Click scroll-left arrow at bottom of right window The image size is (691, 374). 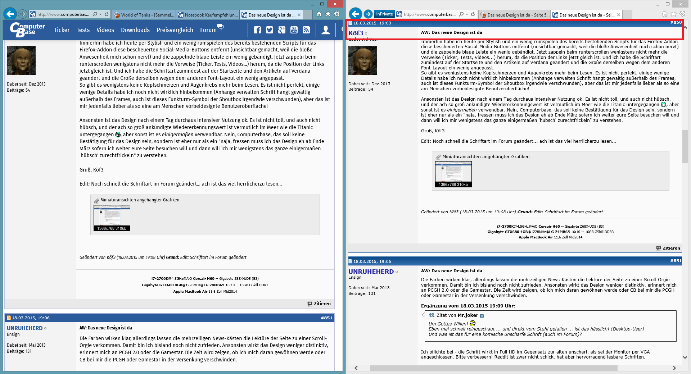point(356,368)
